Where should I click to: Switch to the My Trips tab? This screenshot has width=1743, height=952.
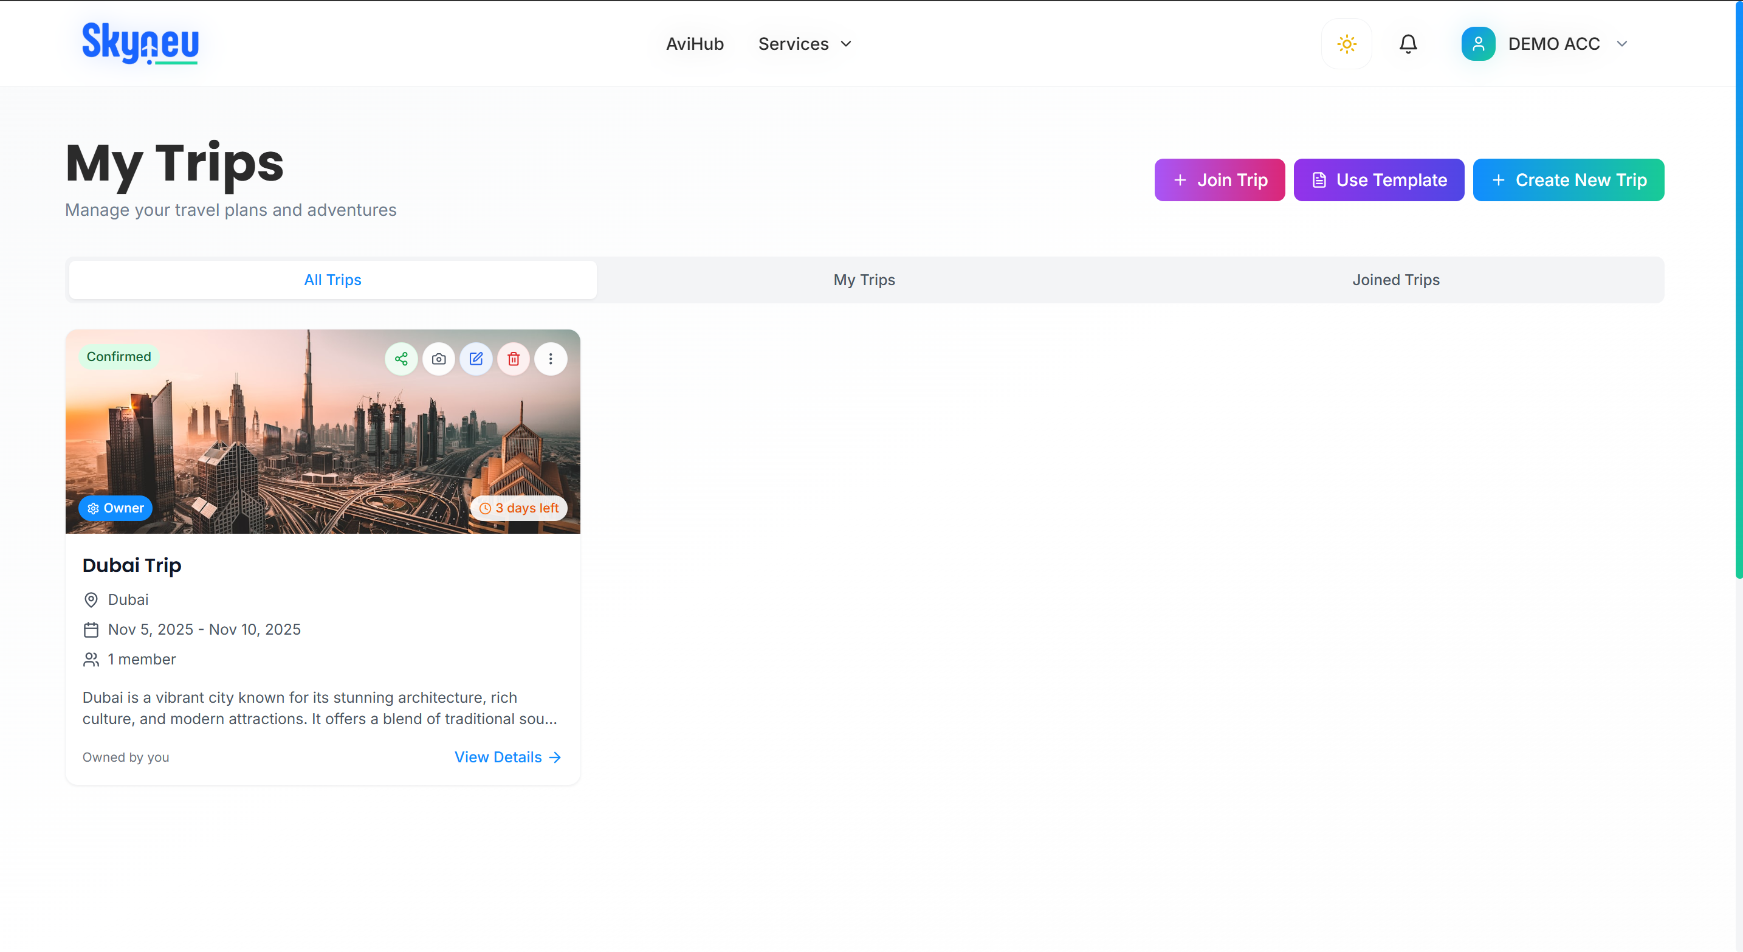pyautogui.click(x=864, y=280)
